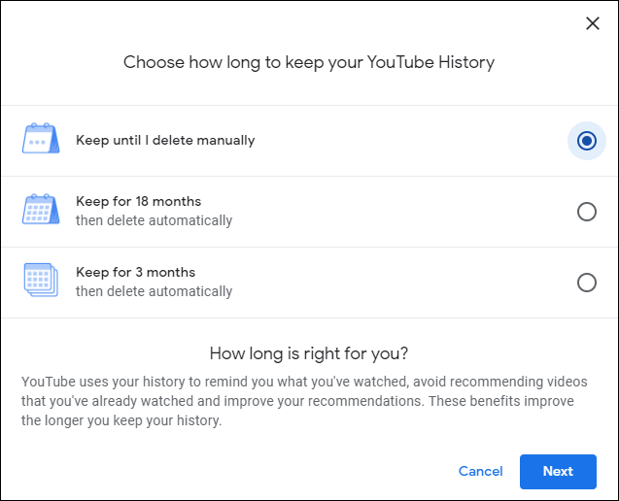Viewport: 619px width, 501px height.
Task: Click the 'Keep until I delete manually' label
Action: [165, 141]
